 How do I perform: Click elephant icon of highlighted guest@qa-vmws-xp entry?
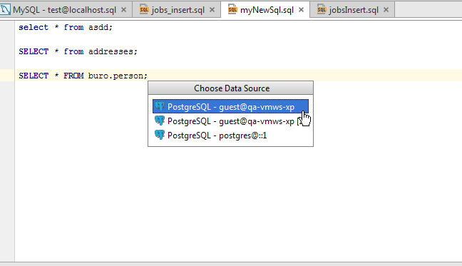tap(160, 106)
